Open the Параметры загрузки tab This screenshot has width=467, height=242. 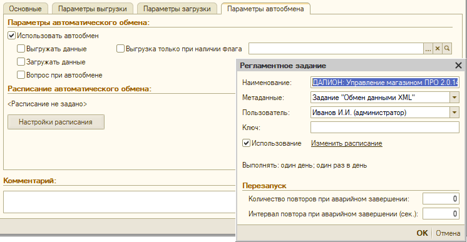click(177, 9)
